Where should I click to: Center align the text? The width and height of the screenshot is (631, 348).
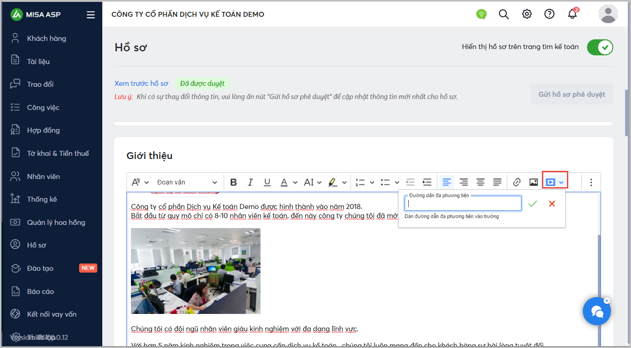tap(481, 182)
